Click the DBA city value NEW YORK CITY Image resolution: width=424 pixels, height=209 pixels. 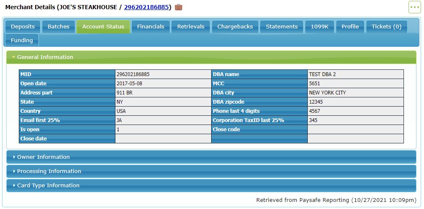355,93
